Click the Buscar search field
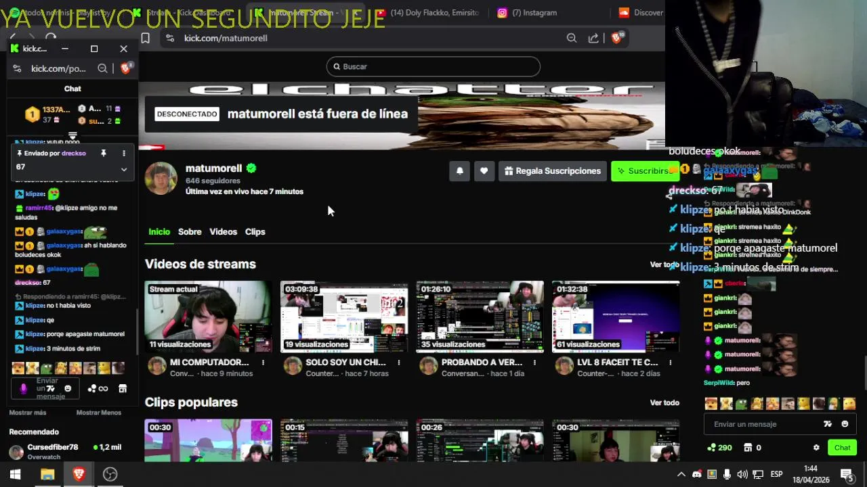The height and width of the screenshot is (487, 867). tap(433, 66)
